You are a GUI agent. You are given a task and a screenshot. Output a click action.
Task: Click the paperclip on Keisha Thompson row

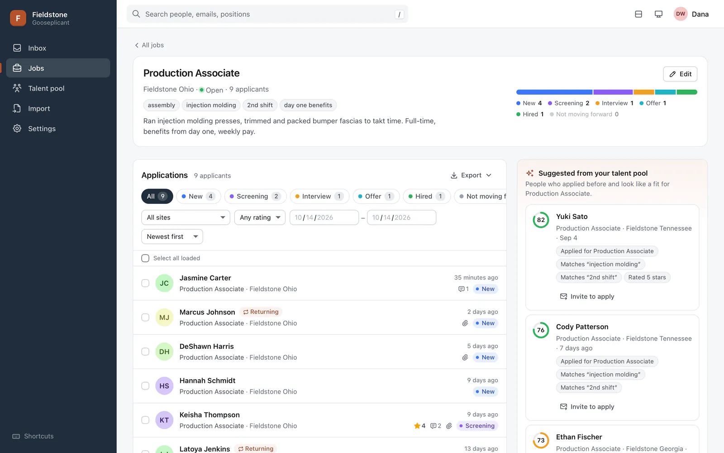[x=449, y=426]
